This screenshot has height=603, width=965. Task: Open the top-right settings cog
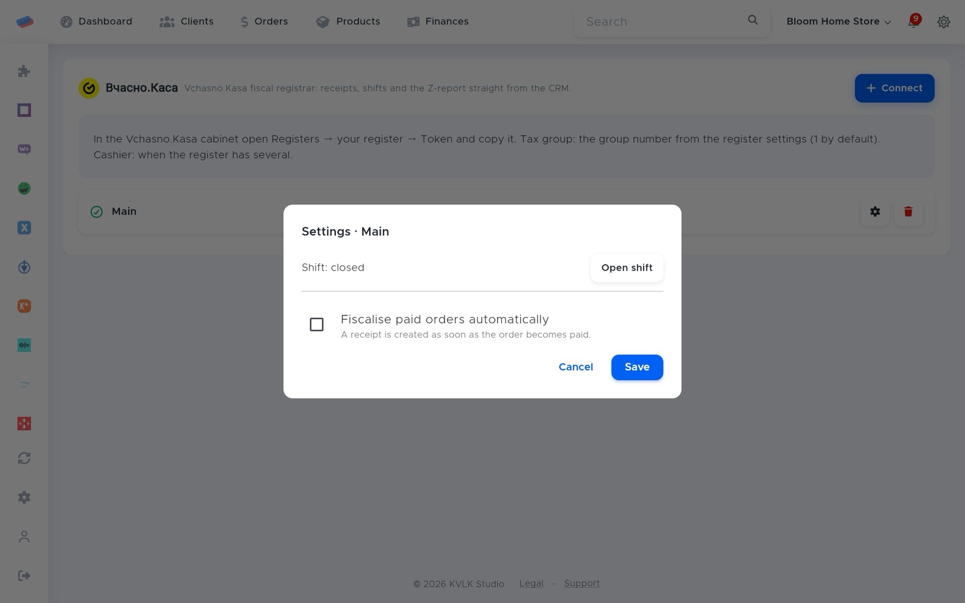click(944, 22)
